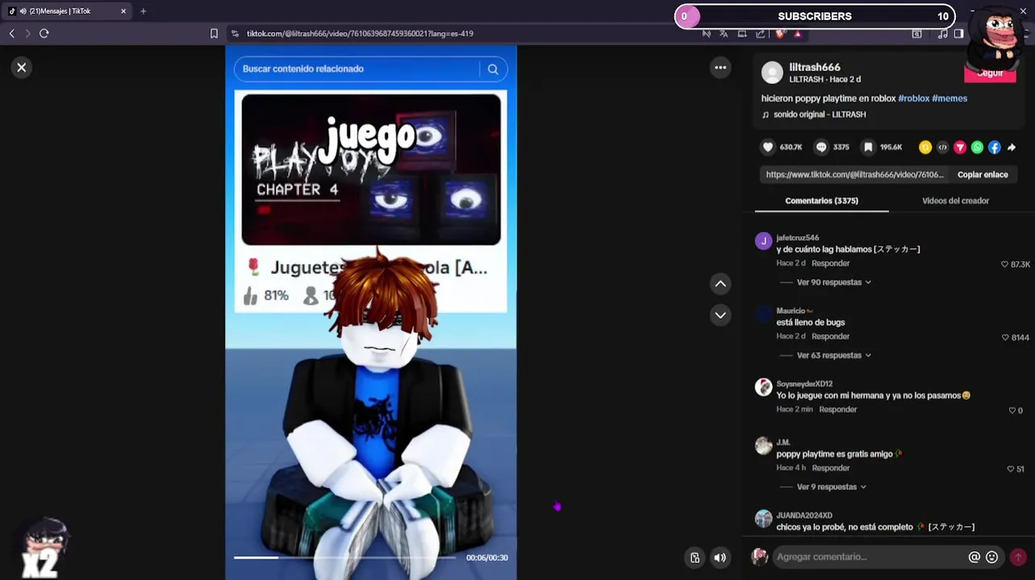Image resolution: width=1035 pixels, height=580 pixels.
Task: Open sonido original - LILTRASH link
Action: [820, 115]
